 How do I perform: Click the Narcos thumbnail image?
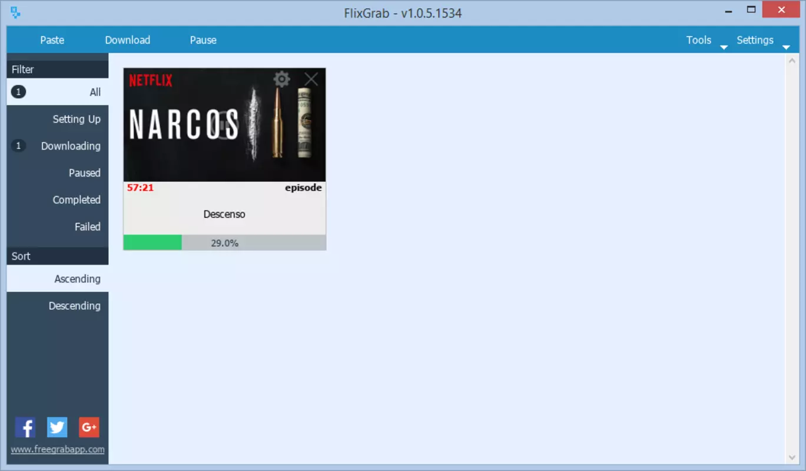[224, 125]
